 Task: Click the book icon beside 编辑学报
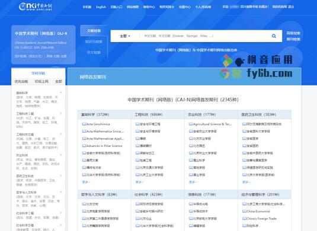(x=191, y=226)
